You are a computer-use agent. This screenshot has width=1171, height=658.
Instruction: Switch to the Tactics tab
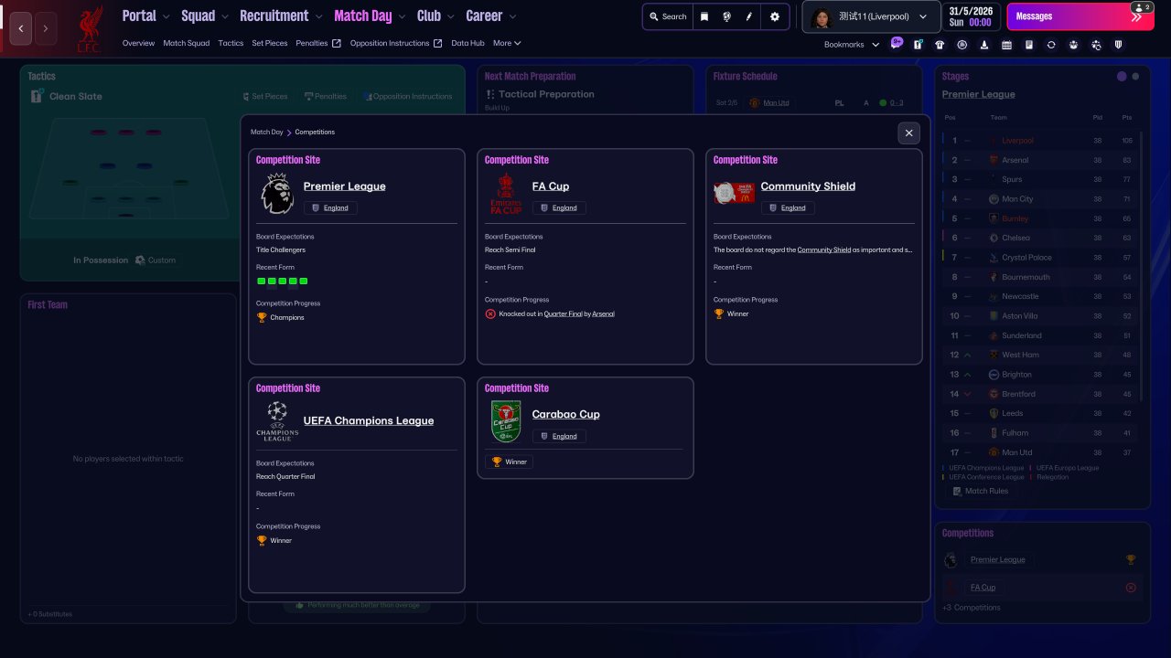[x=231, y=43]
